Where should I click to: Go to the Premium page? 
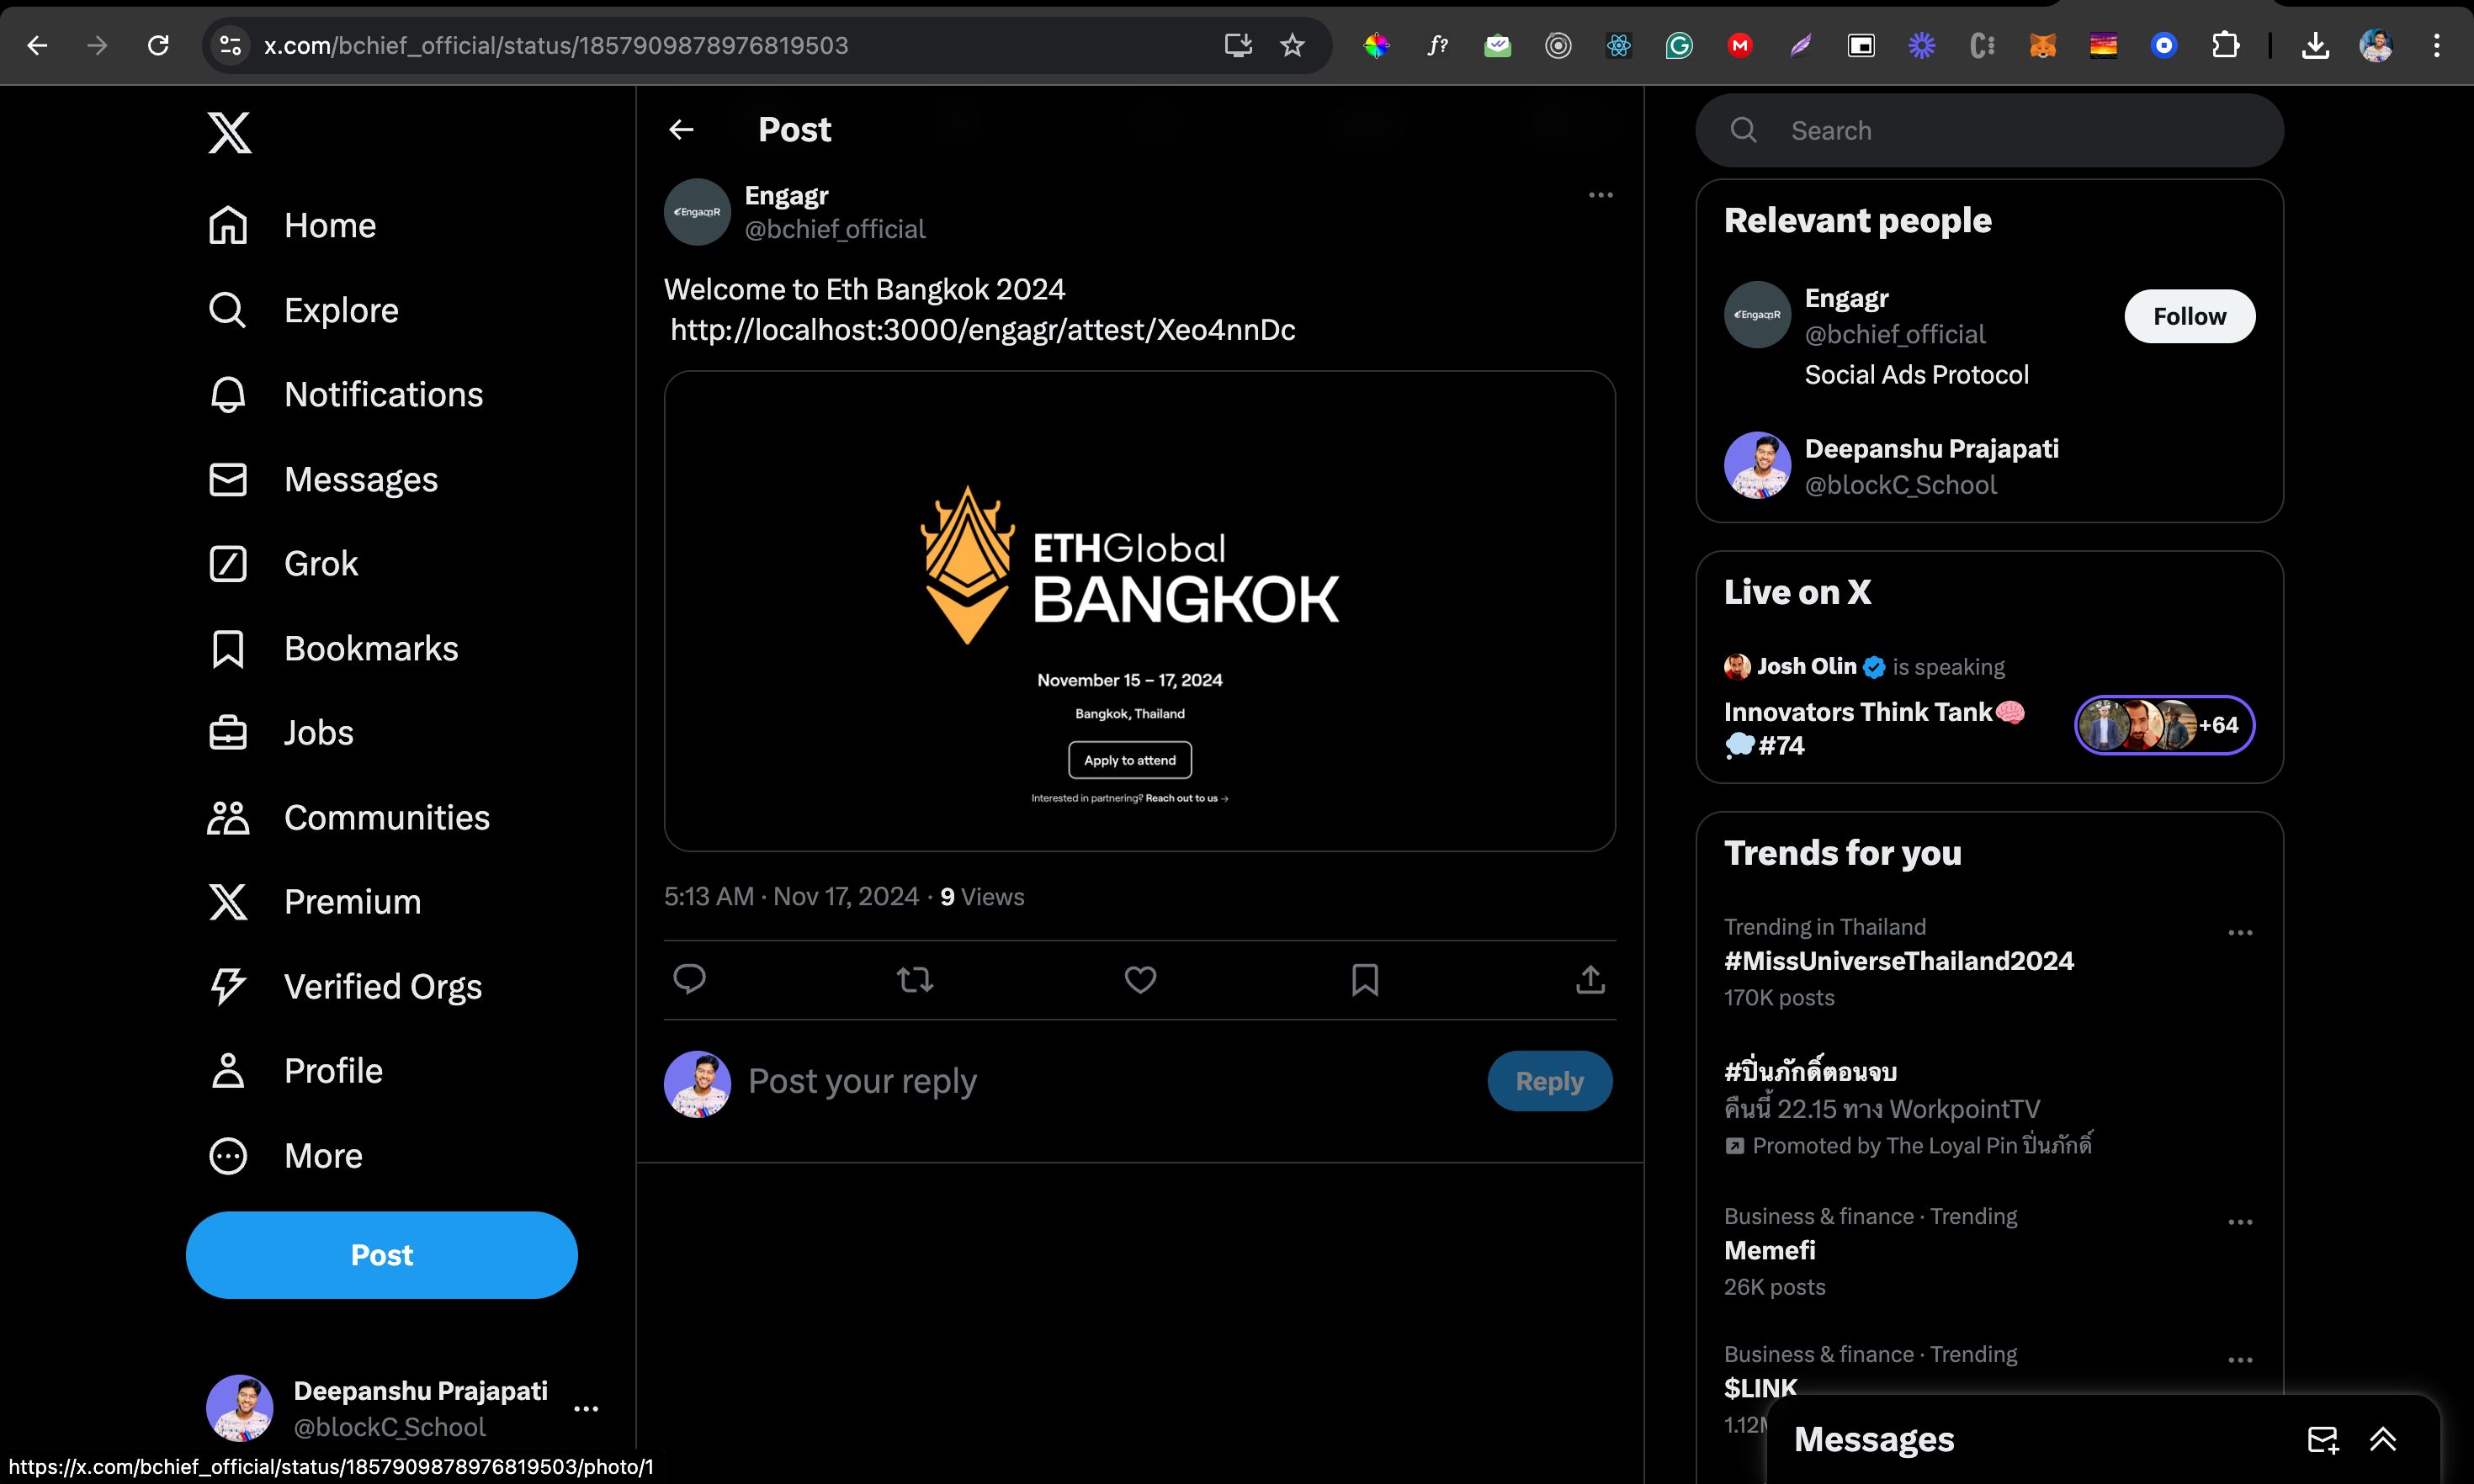[x=314, y=902]
